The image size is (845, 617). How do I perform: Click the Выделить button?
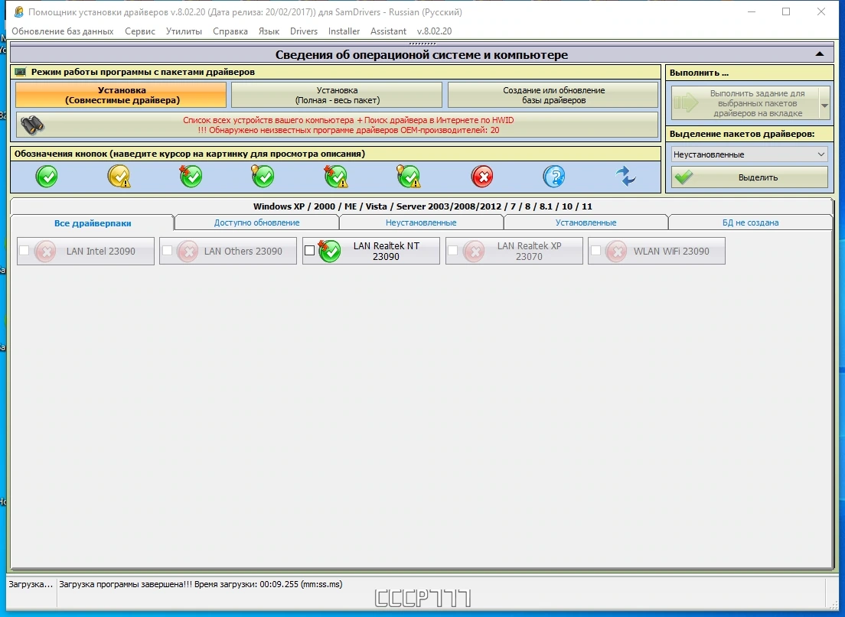[x=749, y=177]
